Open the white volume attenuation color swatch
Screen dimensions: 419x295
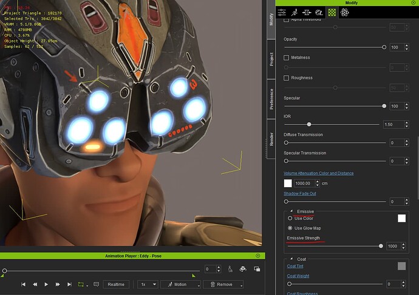point(287,184)
